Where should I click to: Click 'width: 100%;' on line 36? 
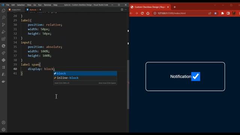[39, 51]
